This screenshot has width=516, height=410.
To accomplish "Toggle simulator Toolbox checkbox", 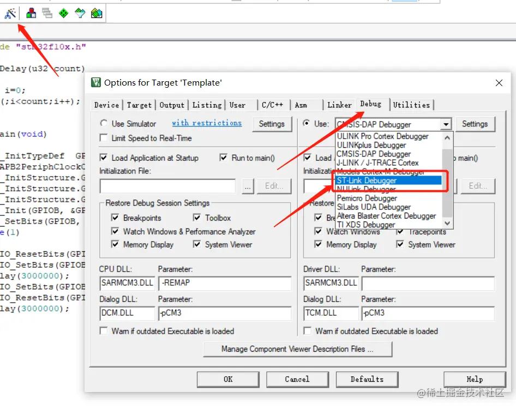I will (x=197, y=218).
